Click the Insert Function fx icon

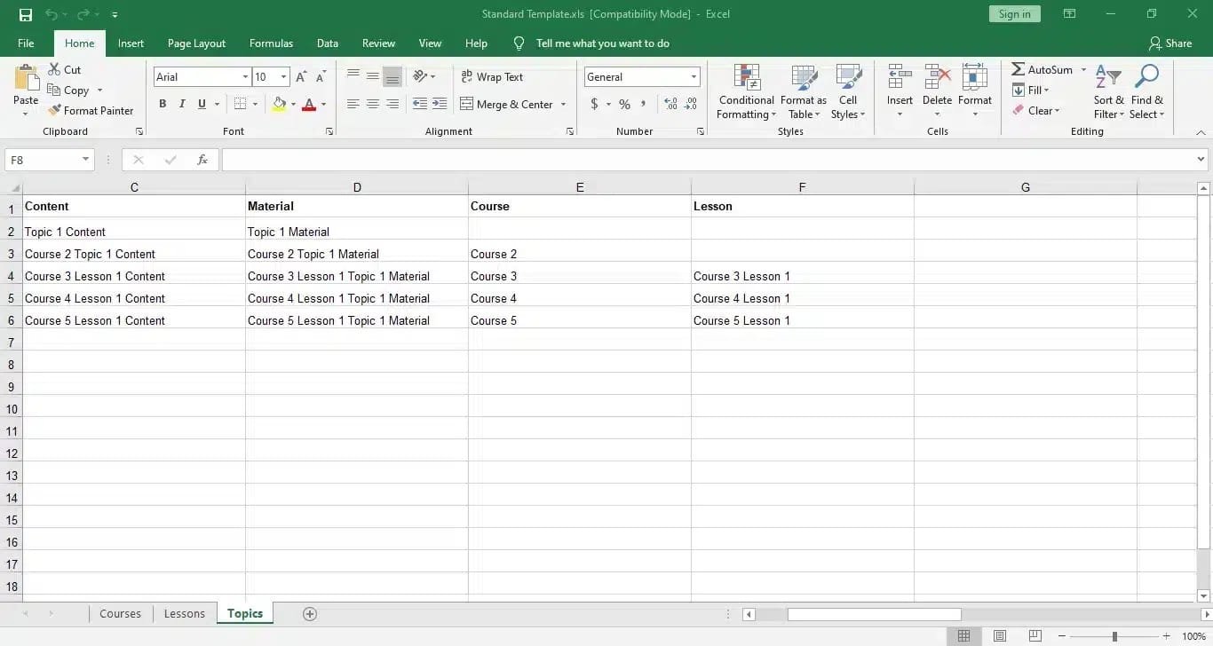coord(202,160)
